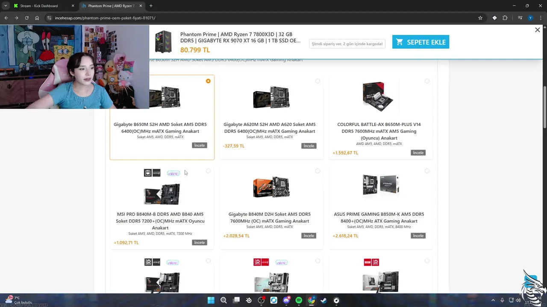Viewport: 547px width, 307px height.
Task: Select the Gigabyte B650M S2H radio button
Action: click(x=208, y=81)
